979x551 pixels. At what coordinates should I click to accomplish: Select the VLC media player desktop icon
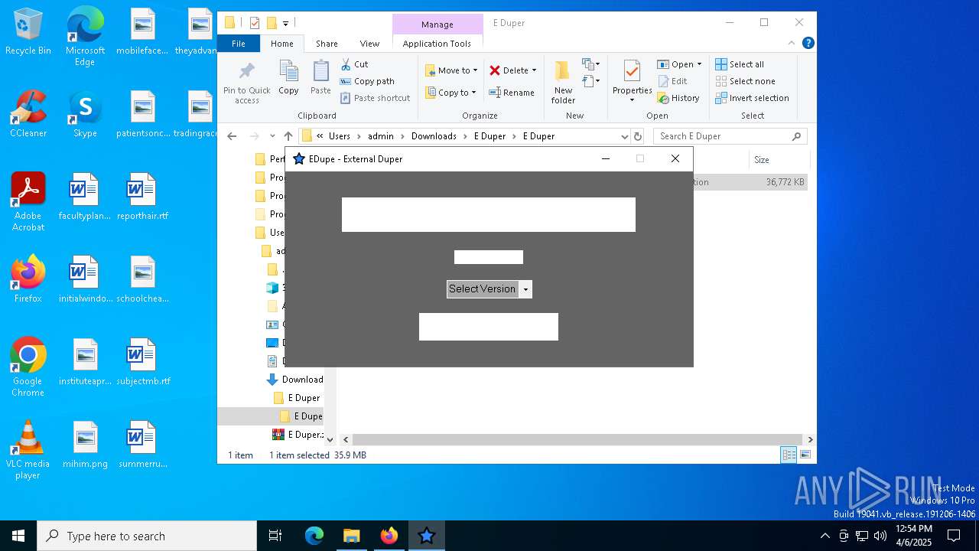[x=28, y=450]
